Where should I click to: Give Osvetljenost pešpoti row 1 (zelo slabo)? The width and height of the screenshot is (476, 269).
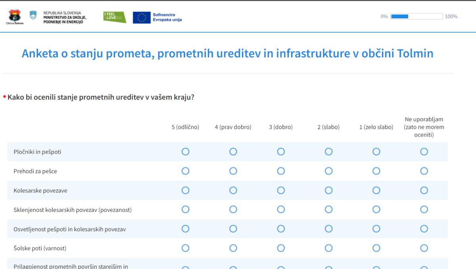[376, 229]
